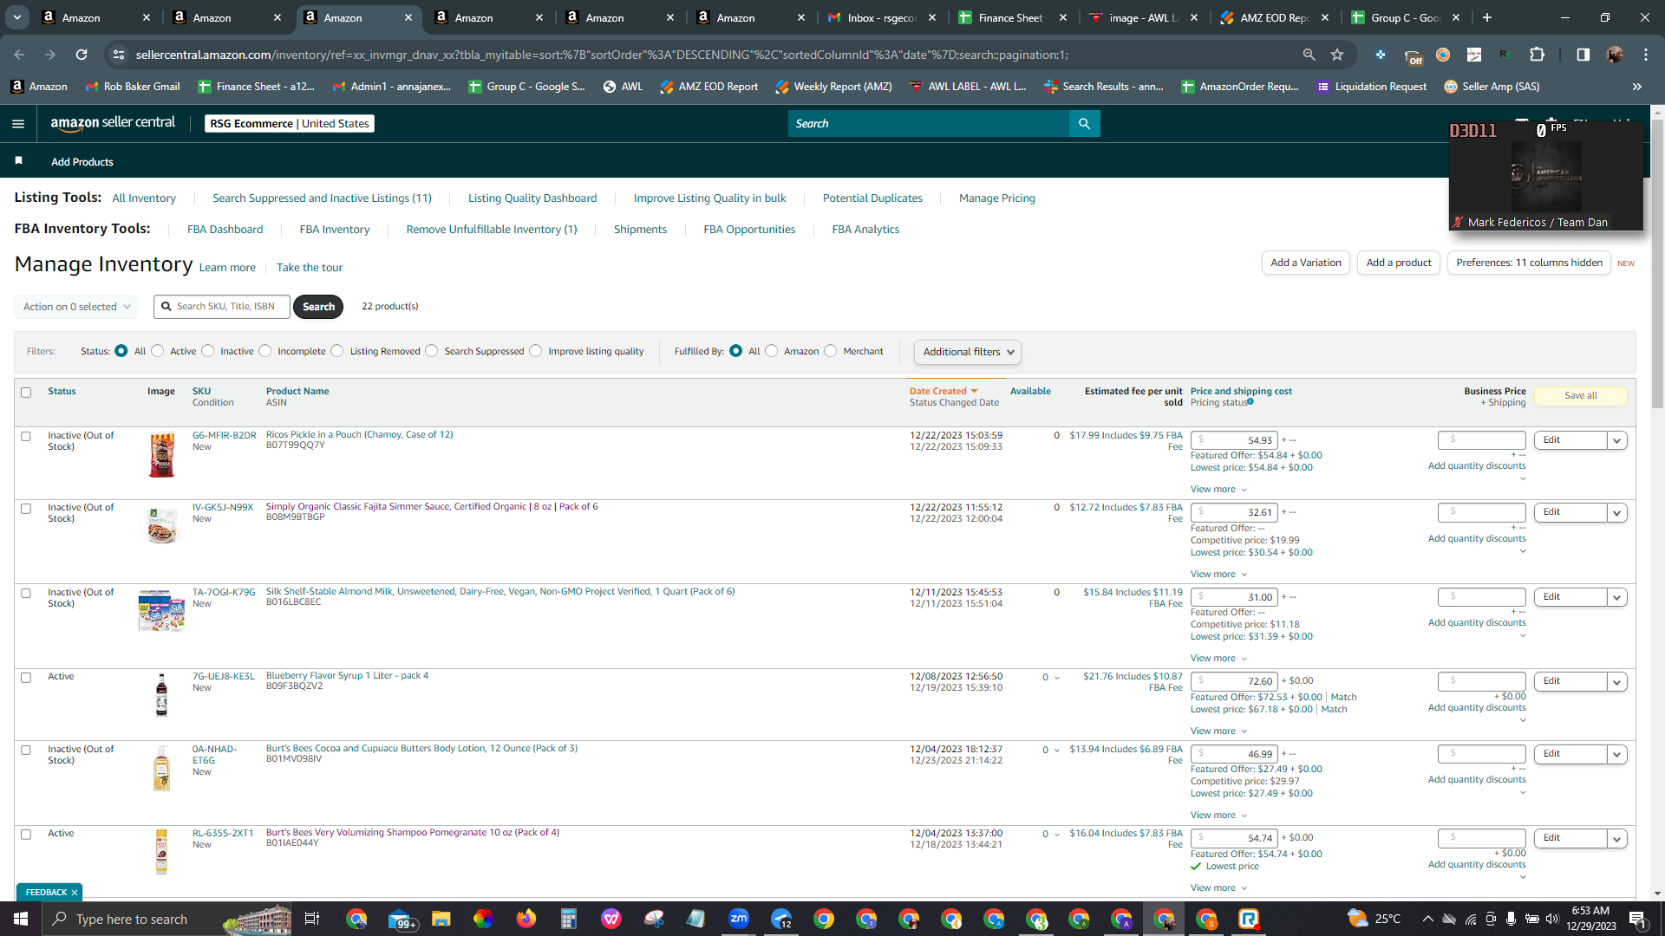The width and height of the screenshot is (1665, 936).
Task: Open the Calculator on the taskbar
Action: tap(568, 919)
